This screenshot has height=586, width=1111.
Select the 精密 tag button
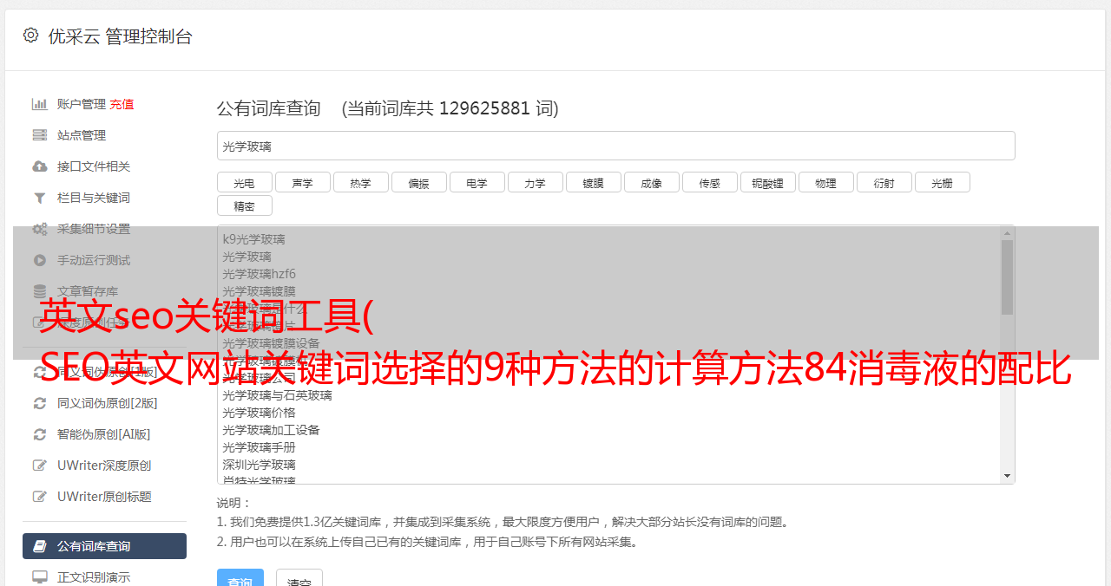click(244, 206)
